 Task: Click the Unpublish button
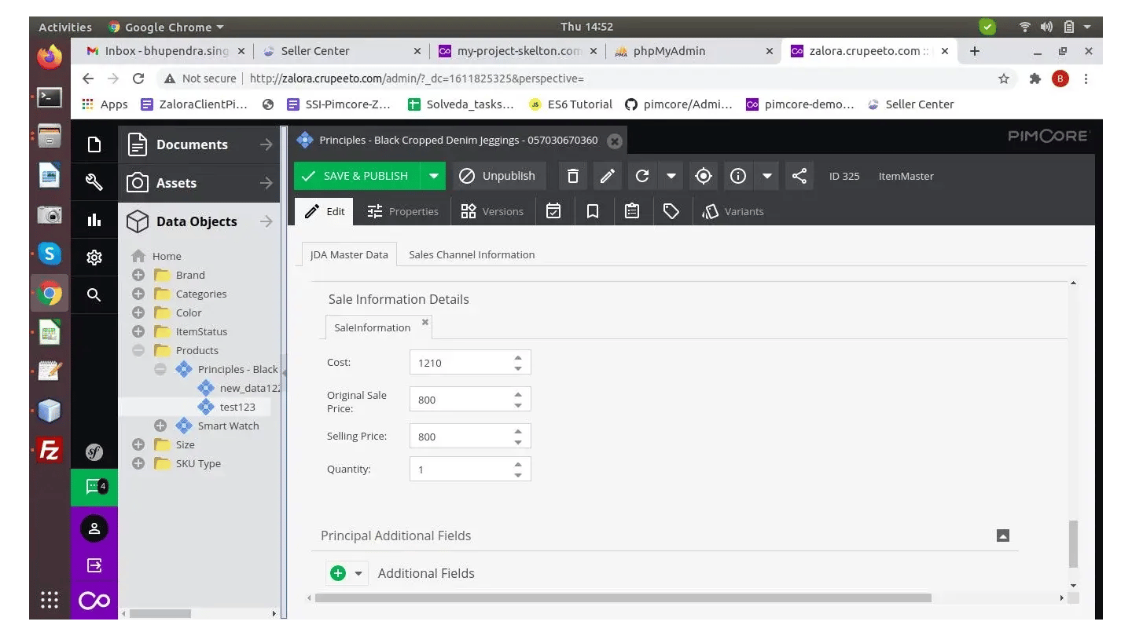pos(498,176)
